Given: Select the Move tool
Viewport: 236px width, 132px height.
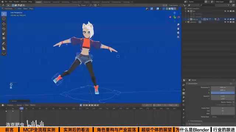Looking at the screenshot, I should 4,24.
